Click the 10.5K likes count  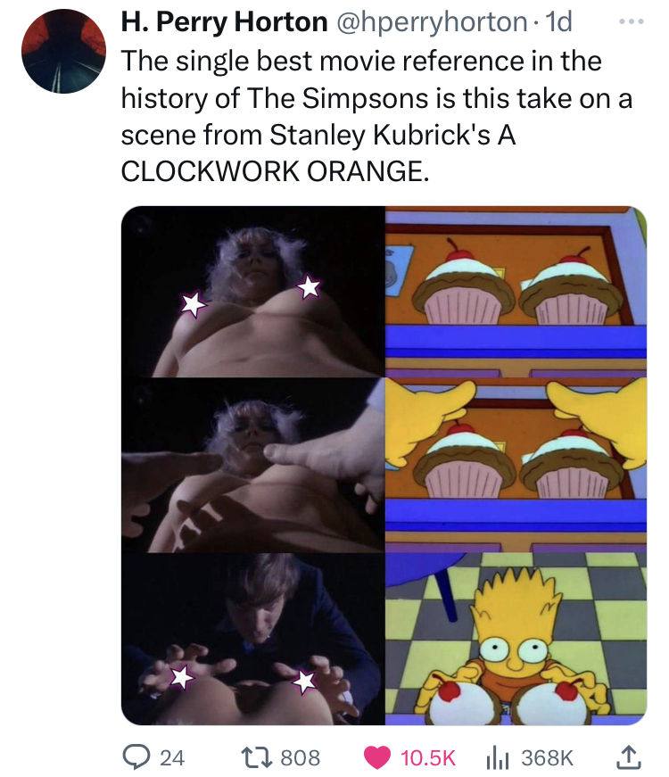click(x=427, y=757)
